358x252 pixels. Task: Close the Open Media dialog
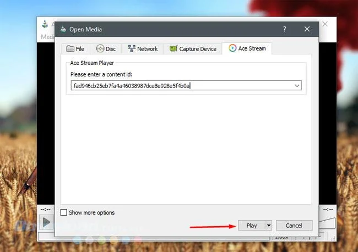307,29
